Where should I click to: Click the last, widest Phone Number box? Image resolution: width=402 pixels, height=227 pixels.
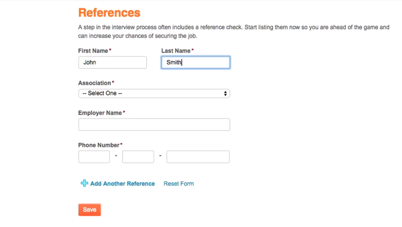(x=198, y=157)
